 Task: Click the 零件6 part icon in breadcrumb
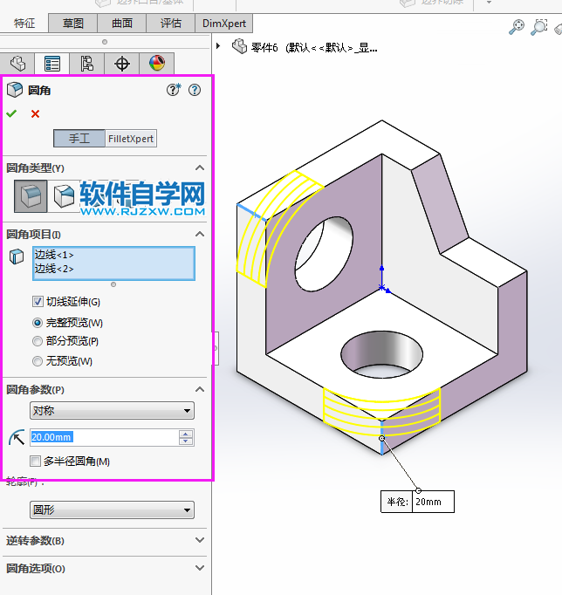[239, 46]
